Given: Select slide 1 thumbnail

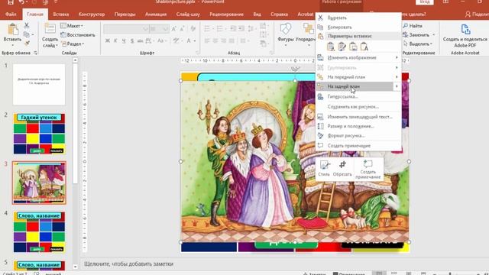Looking at the screenshot, I should (39, 85).
